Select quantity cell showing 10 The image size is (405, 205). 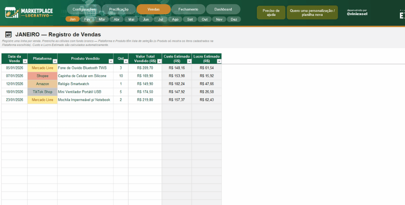[x=121, y=76]
